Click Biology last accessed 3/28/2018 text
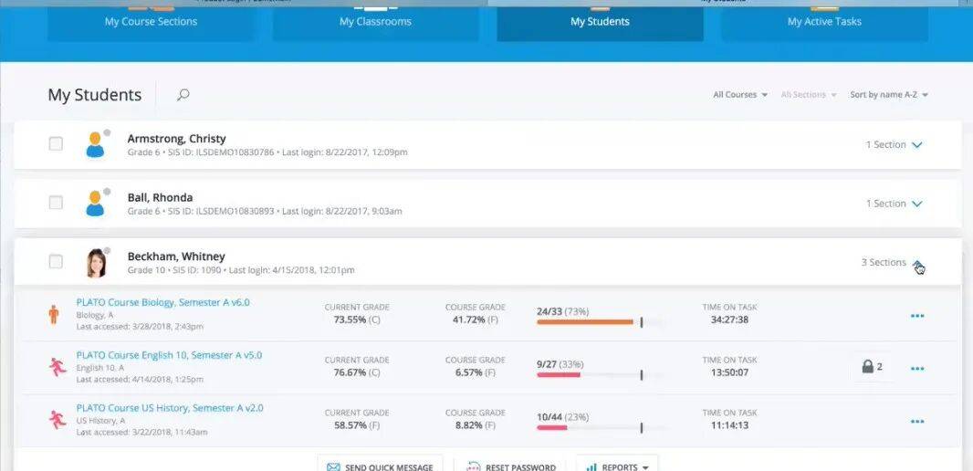 (x=140, y=327)
